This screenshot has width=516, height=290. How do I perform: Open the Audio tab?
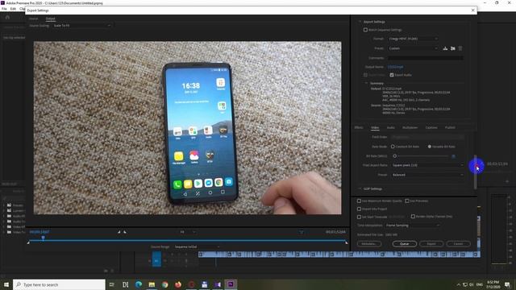(x=390, y=127)
